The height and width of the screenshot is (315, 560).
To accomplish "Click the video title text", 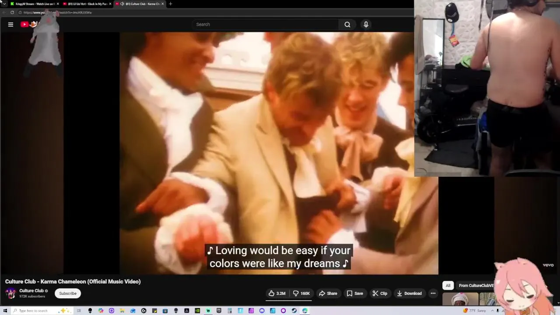I will click(x=73, y=282).
